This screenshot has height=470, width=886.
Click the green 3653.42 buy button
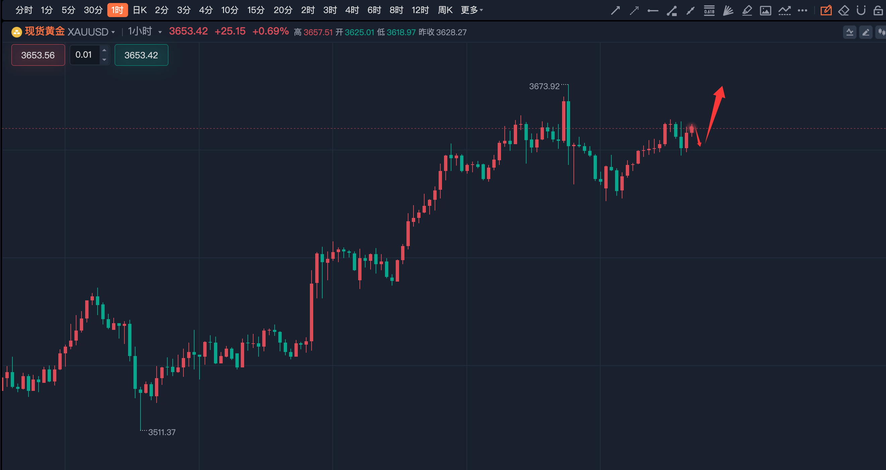[141, 55]
